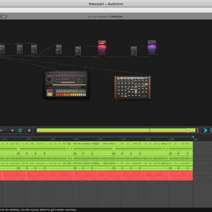The width and height of the screenshot is (212, 212).
Task: Select the third green track region
Action: [x=96, y=153]
